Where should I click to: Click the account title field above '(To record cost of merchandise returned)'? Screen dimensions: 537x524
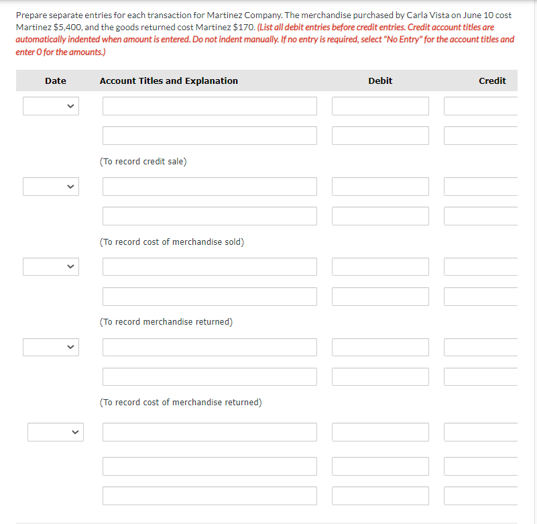[209, 376]
